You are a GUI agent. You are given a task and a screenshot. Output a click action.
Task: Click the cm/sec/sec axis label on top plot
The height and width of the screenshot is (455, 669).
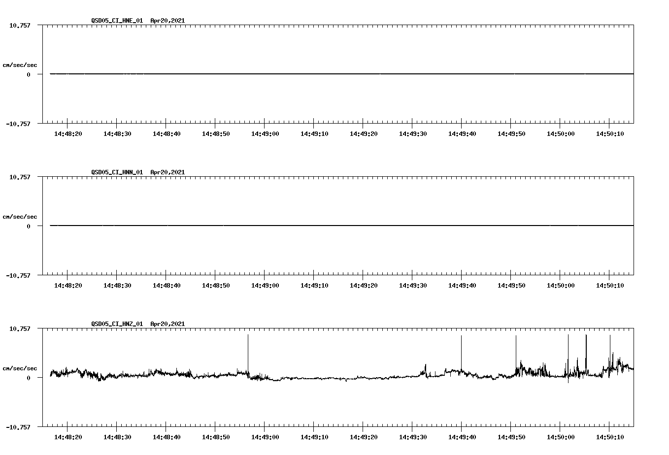[x=20, y=65]
